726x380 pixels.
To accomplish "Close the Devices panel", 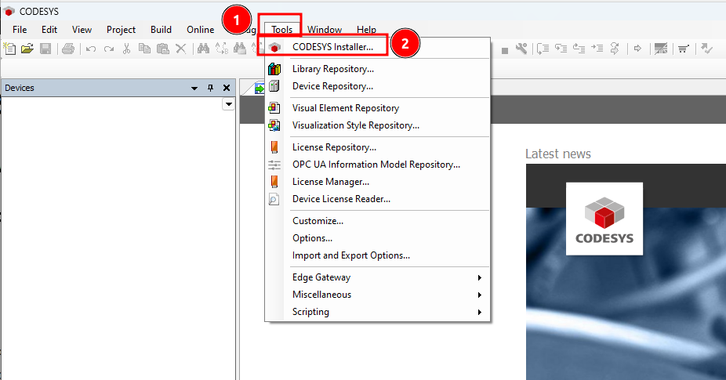I will pyautogui.click(x=227, y=88).
